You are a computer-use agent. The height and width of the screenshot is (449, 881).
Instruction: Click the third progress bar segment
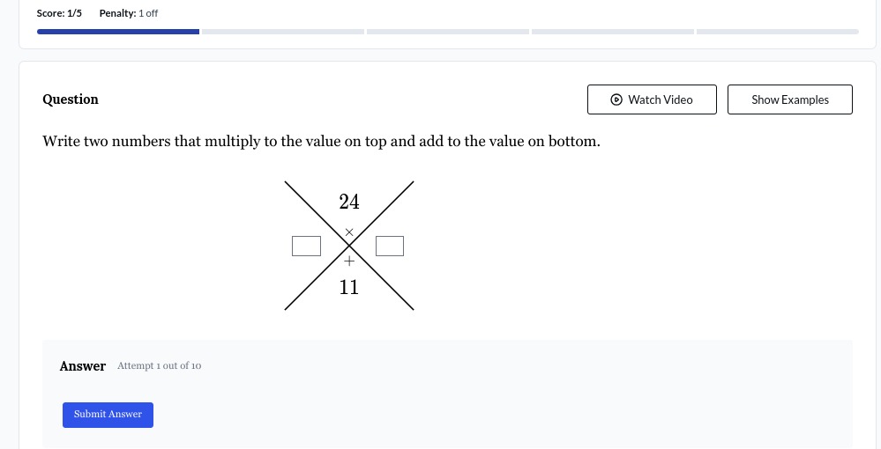pos(448,32)
